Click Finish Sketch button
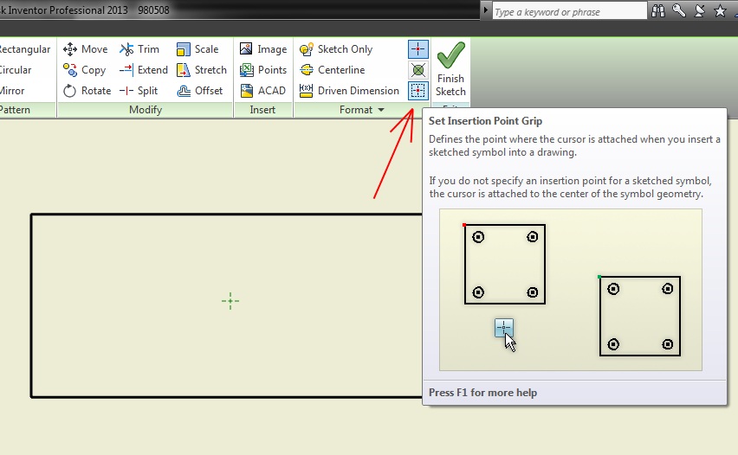 click(450, 69)
